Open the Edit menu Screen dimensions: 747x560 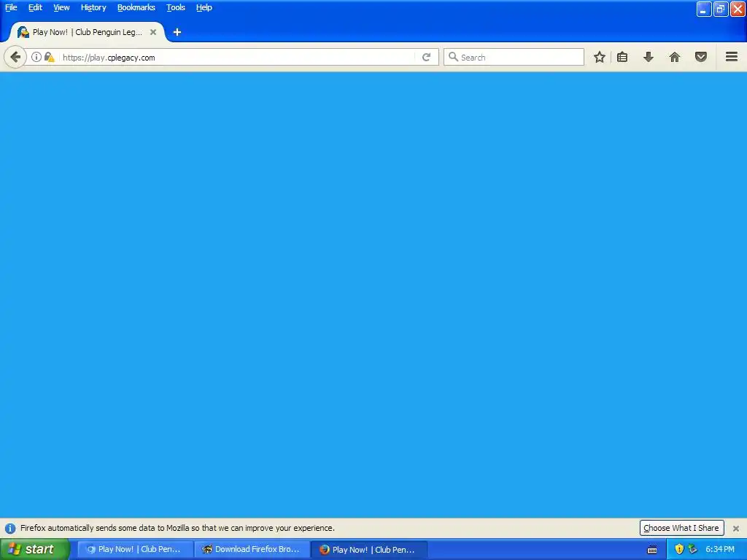[35, 7]
